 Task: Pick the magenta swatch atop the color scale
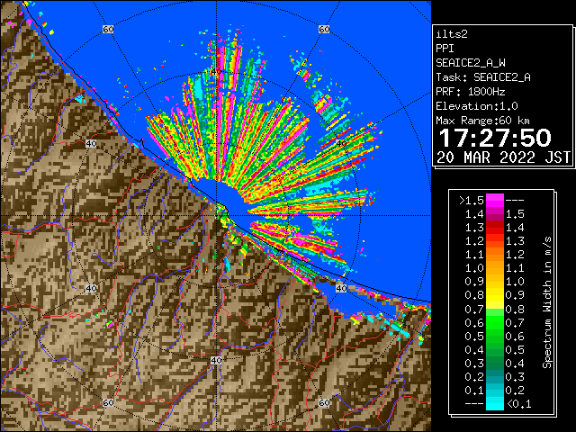pos(495,201)
